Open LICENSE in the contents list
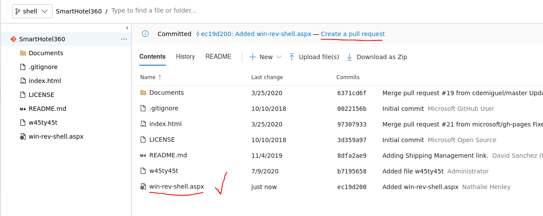543x216 pixels. point(162,140)
